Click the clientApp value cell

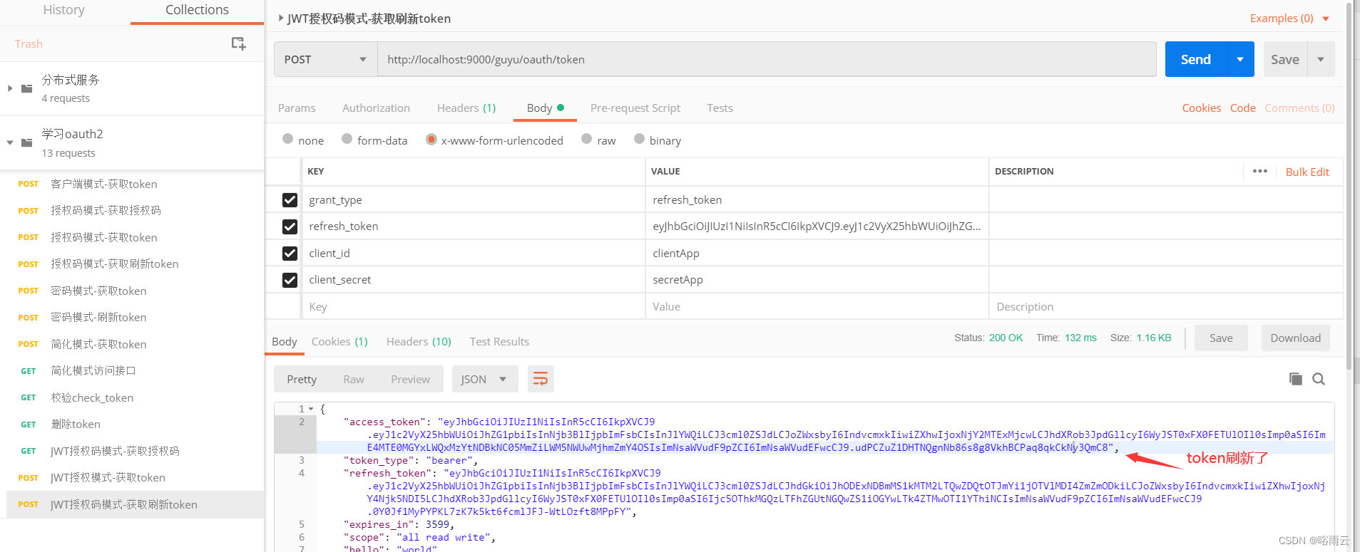point(817,253)
